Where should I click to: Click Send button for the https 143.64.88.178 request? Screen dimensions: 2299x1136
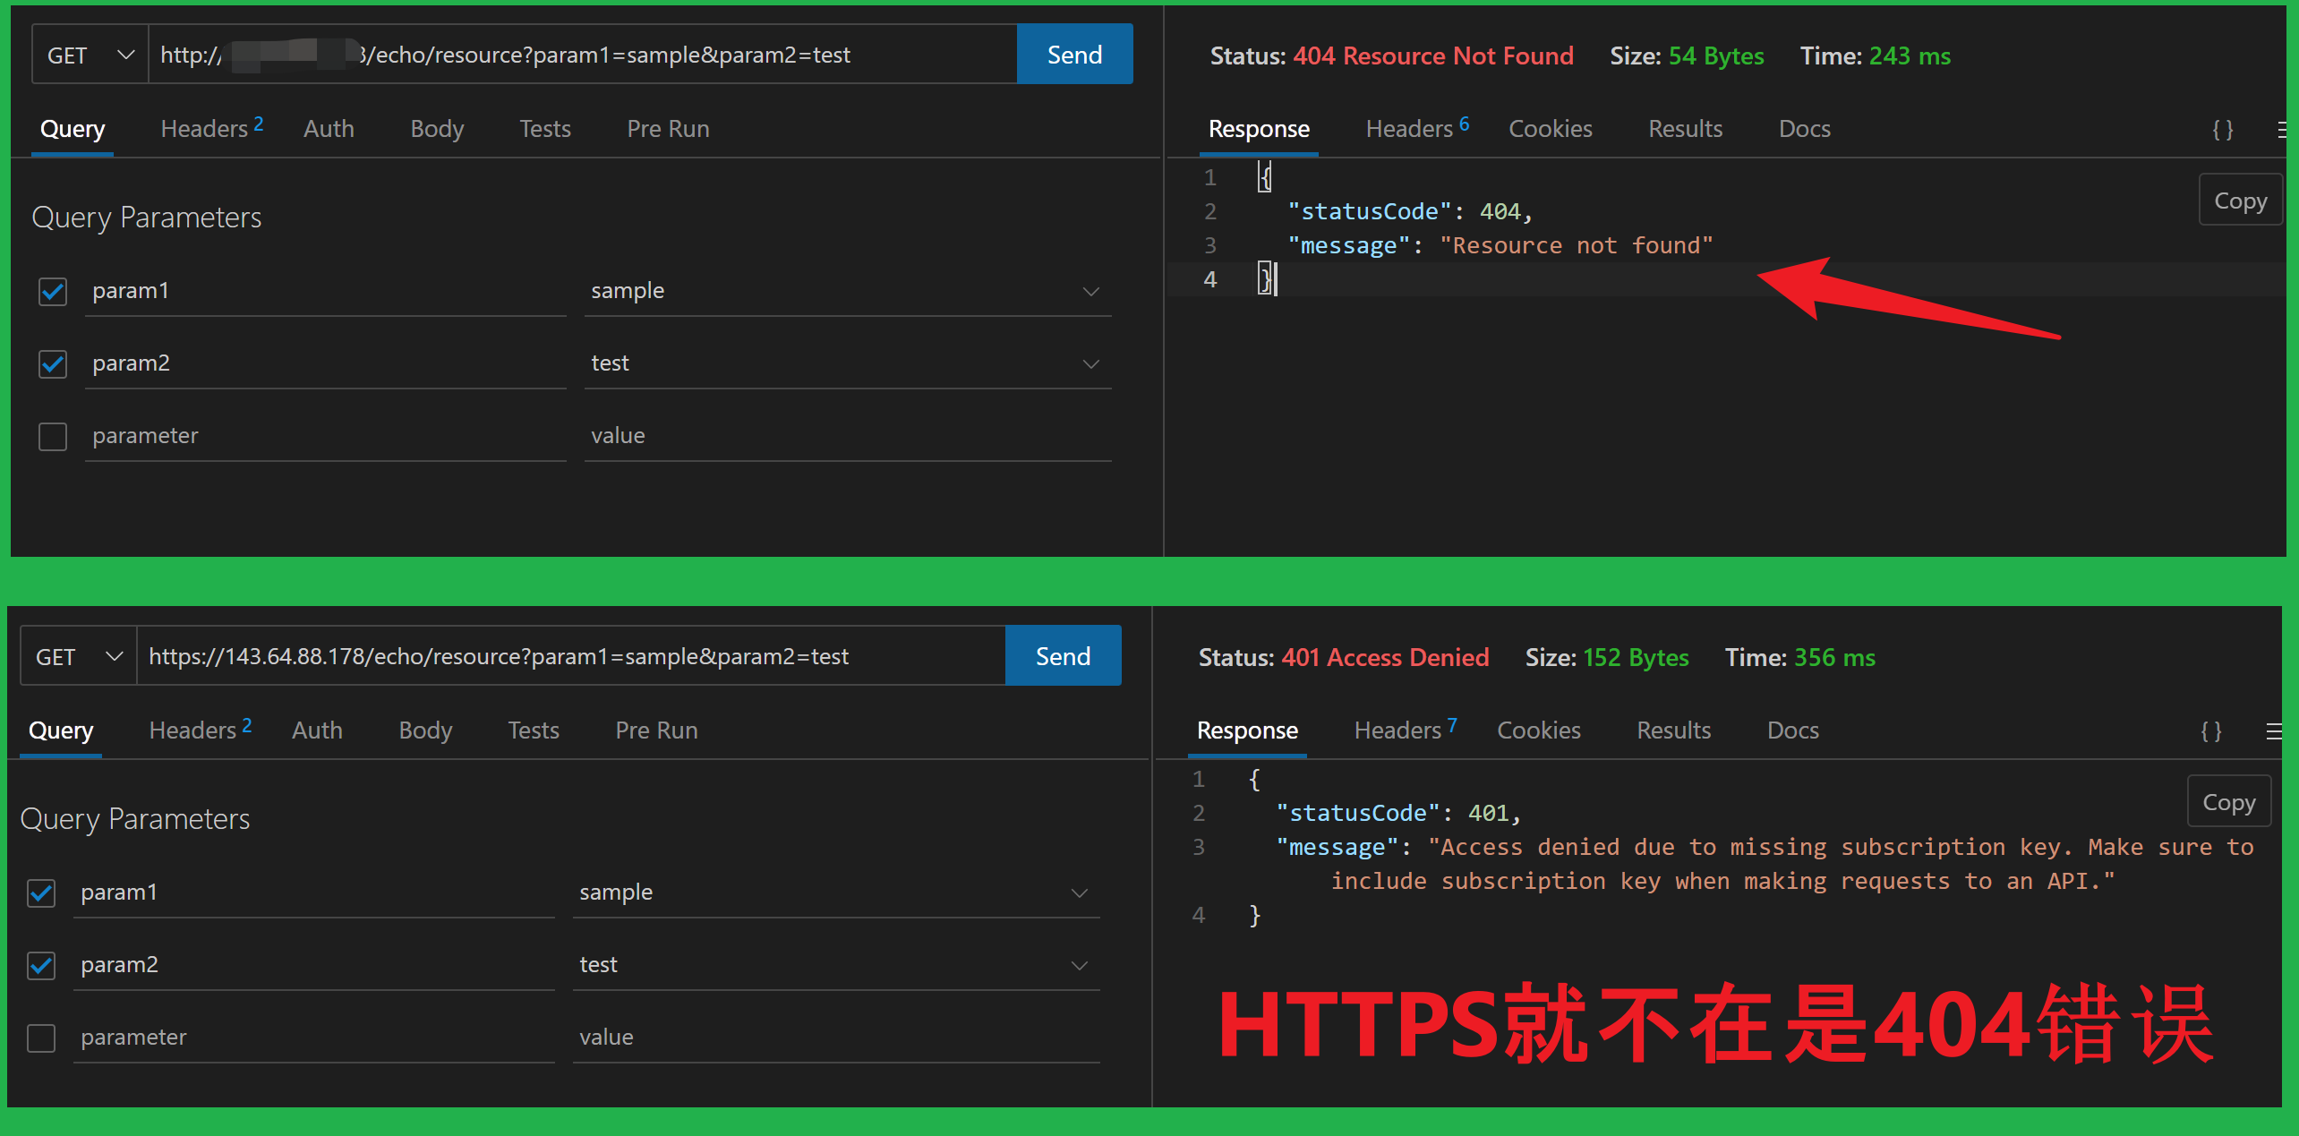1063,657
